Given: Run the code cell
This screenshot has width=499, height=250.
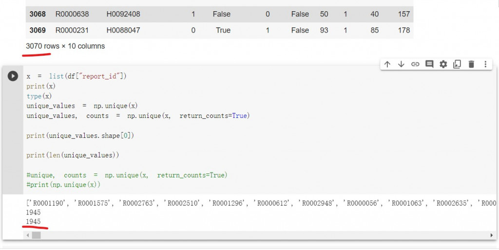Looking at the screenshot, I should (13, 76).
